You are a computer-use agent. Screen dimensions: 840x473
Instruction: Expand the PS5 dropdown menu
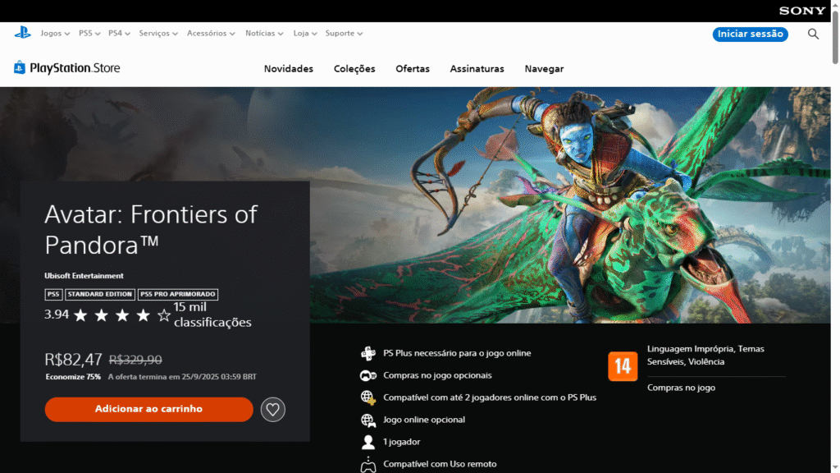[x=89, y=33]
